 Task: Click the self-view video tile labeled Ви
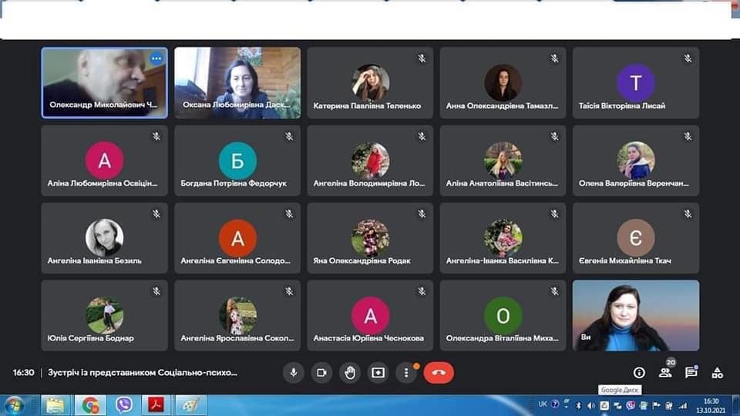click(636, 315)
